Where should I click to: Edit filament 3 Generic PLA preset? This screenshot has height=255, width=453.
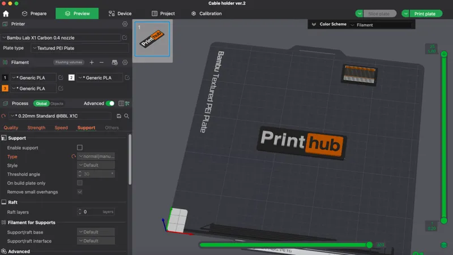click(x=61, y=88)
